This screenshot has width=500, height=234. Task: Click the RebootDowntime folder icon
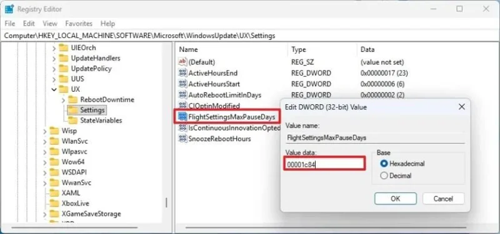coord(73,100)
